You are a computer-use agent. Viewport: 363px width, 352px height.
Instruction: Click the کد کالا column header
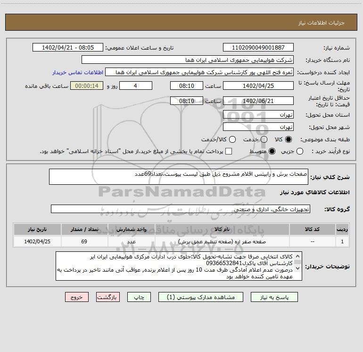pos(312,230)
